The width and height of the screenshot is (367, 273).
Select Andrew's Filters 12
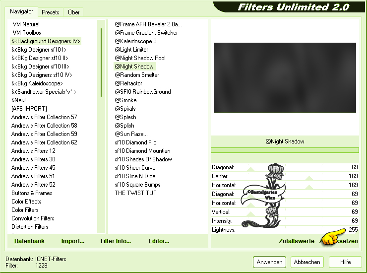(x=33, y=151)
